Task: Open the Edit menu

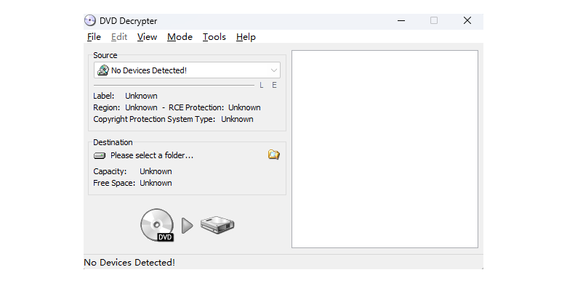Action: point(119,37)
